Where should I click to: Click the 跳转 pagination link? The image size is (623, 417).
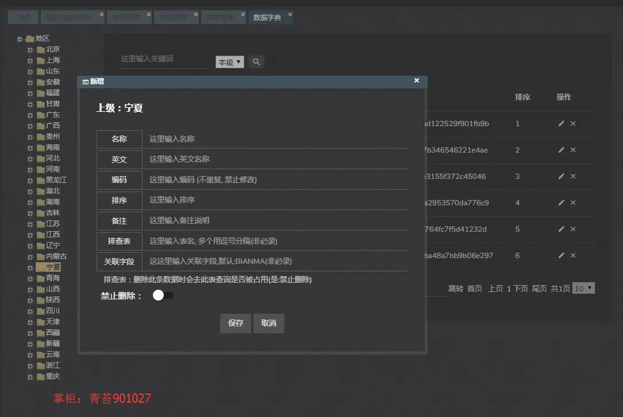pos(456,289)
